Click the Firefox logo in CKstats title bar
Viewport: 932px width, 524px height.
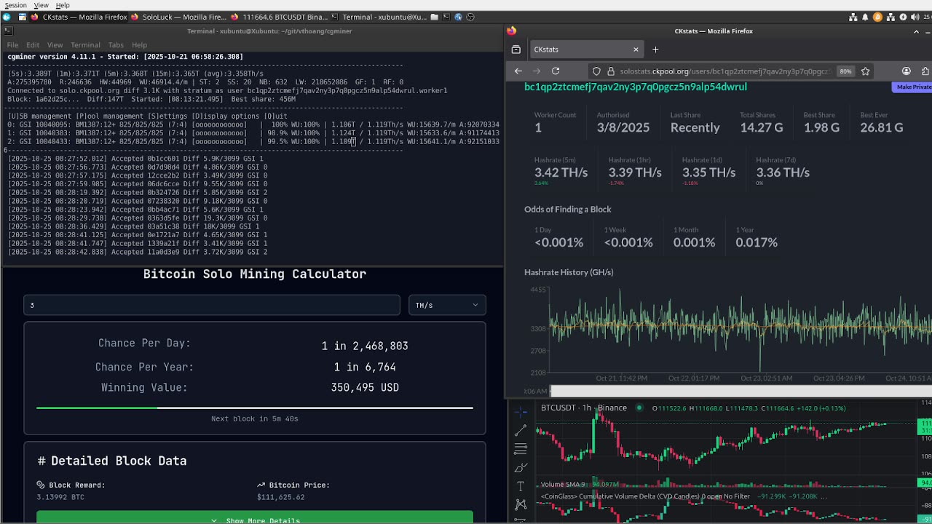511,31
